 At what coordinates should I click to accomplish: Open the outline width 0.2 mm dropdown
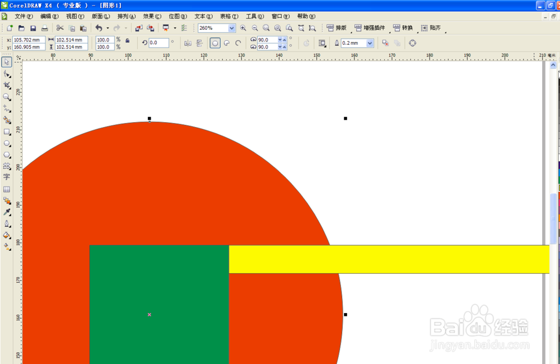point(370,43)
